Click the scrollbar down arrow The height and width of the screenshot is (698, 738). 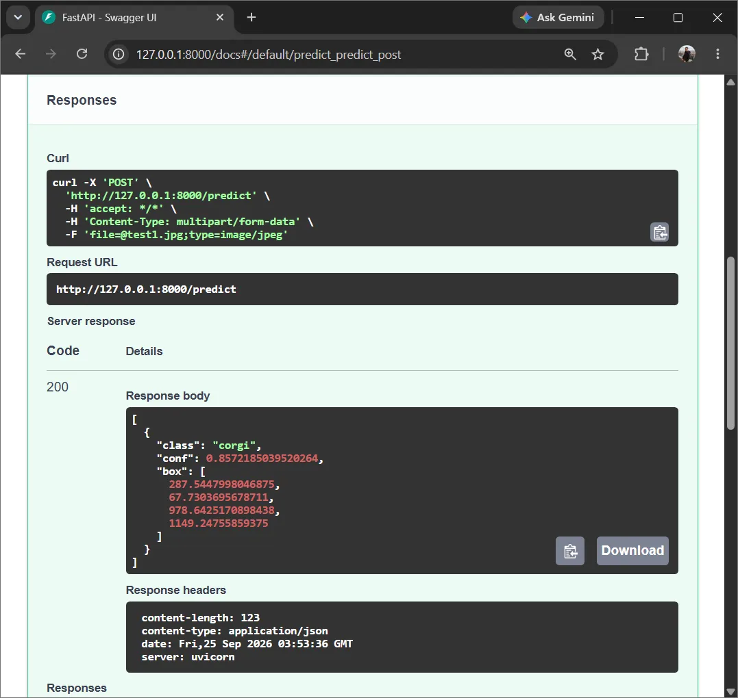click(x=730, y=691)
